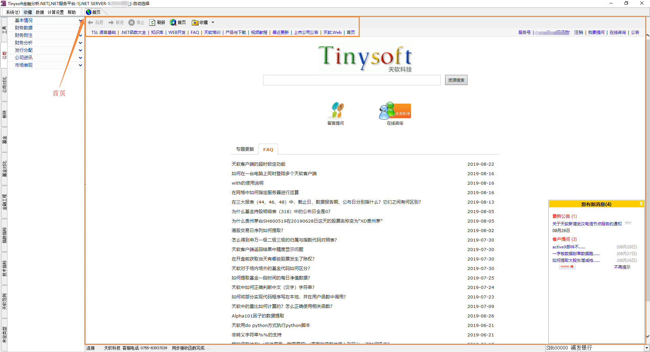This screenshot has width=650, height=352.
Task: Open FAQ with的使用说明
Action: point(248,183)
